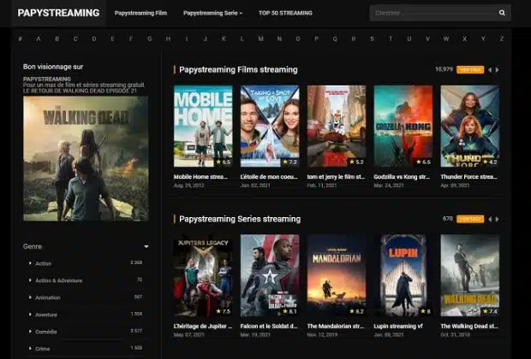Click next arrow in Series streaming section
The height and width of the screenshot is (359, 531).
497,220
